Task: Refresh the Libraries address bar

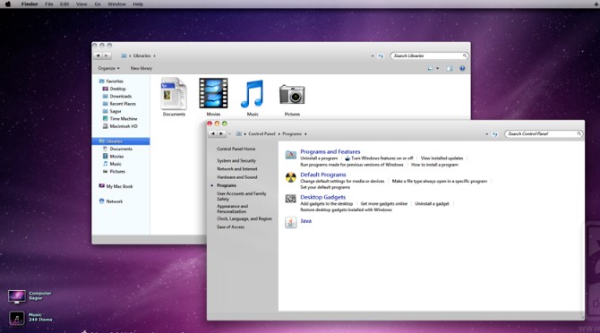Action: tap(381, 55)
